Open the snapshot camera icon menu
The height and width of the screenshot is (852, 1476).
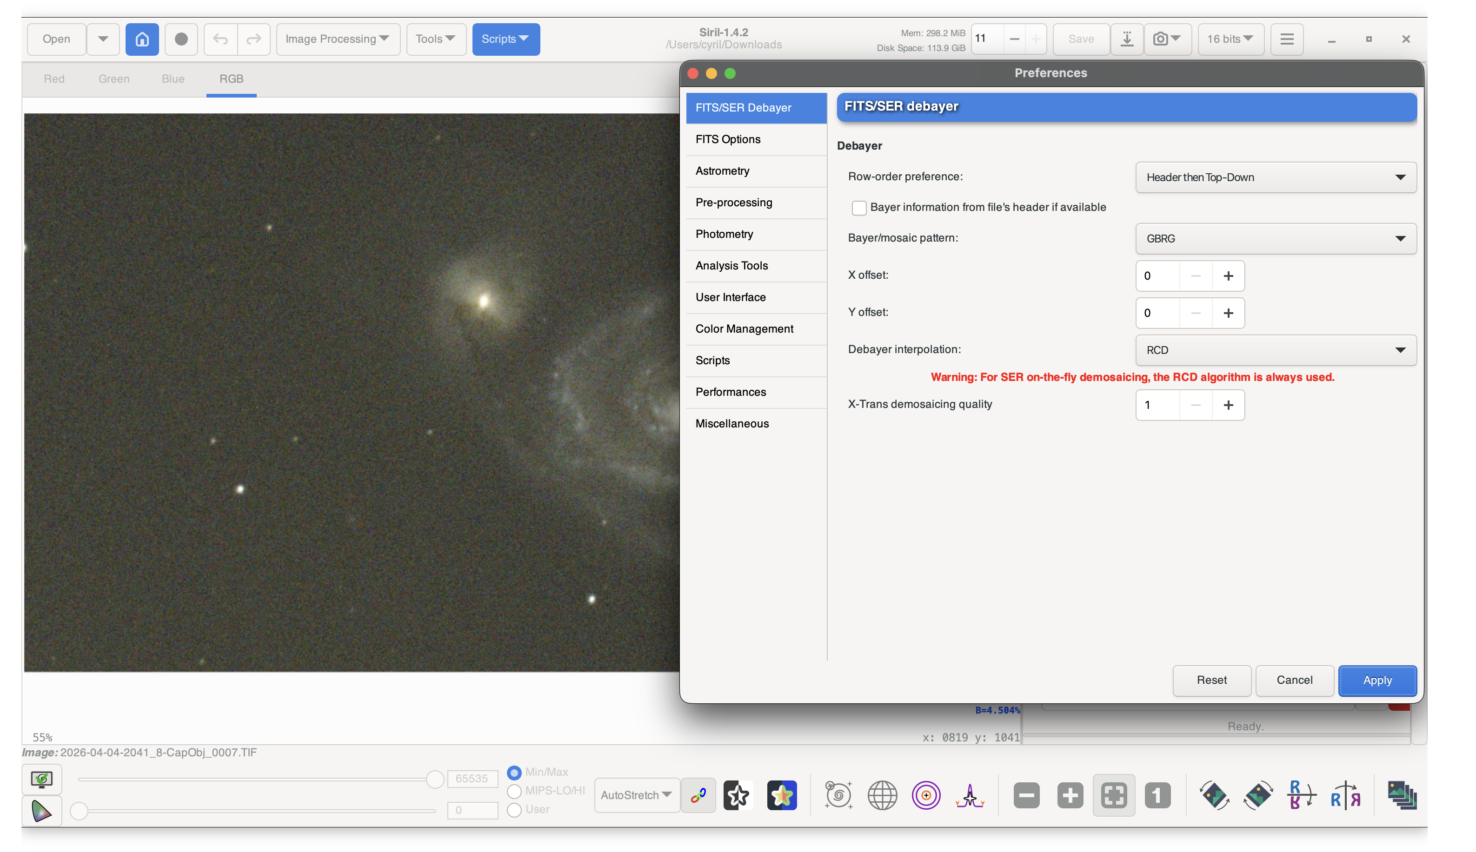point(1167,39)
